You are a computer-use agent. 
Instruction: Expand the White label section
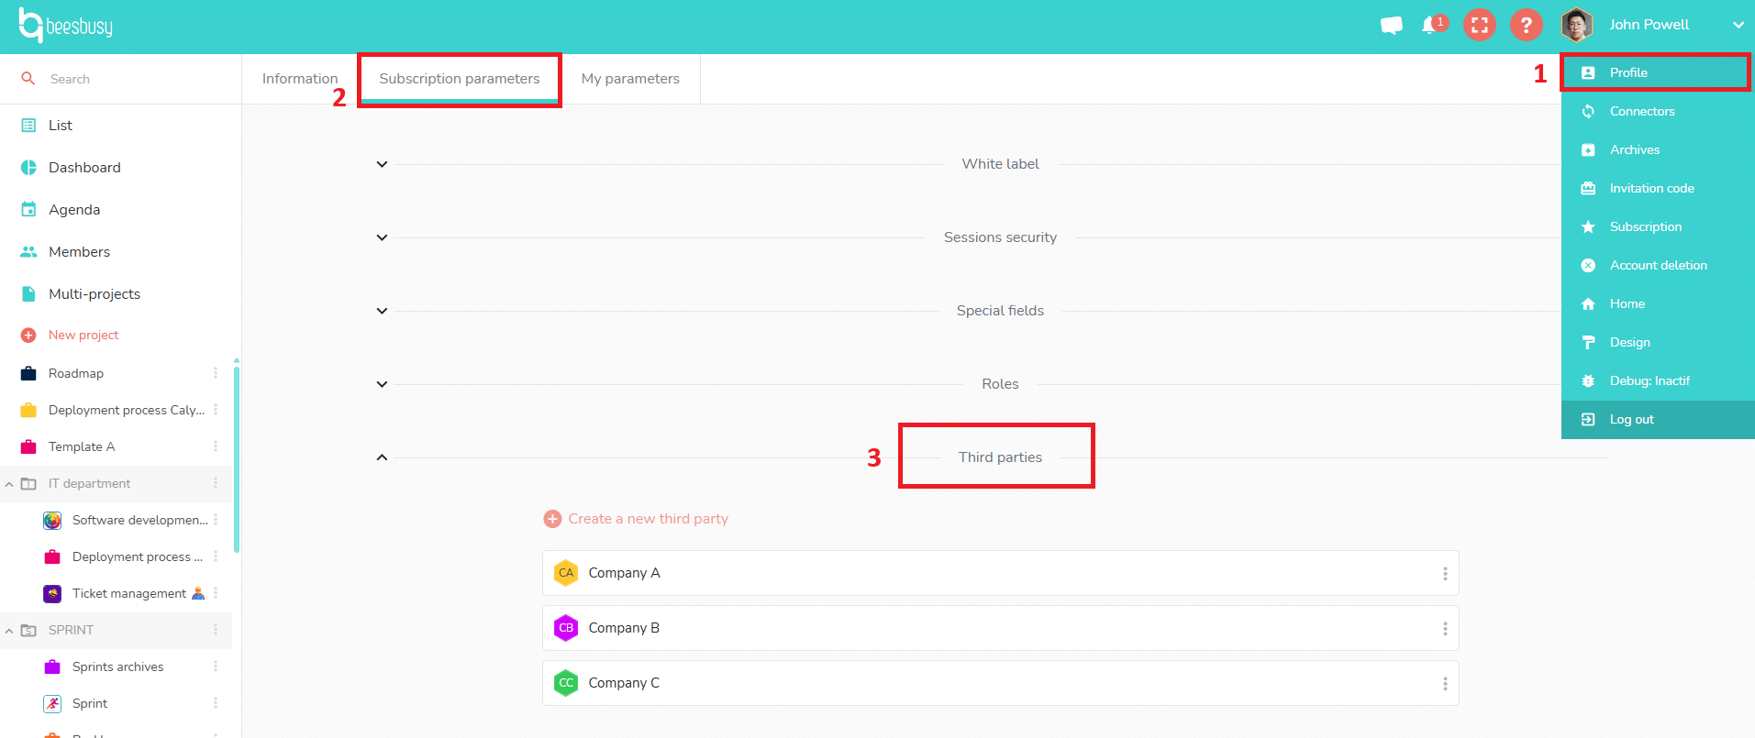382,165
